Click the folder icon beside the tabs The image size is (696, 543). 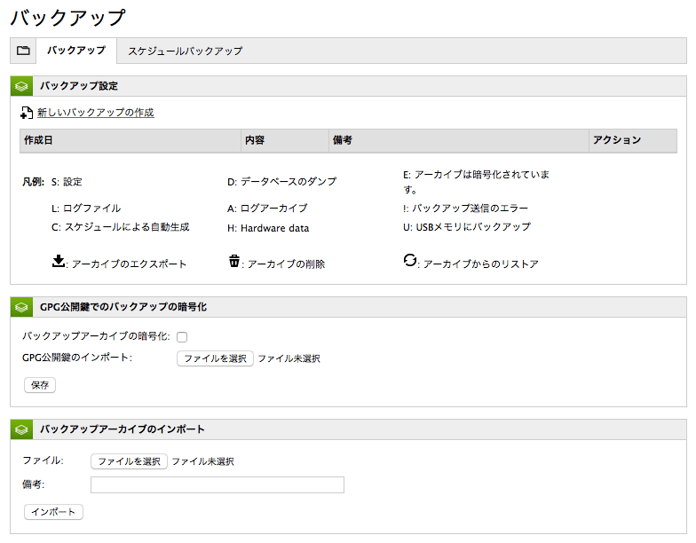pyautogui.click(x=23, y=51)
